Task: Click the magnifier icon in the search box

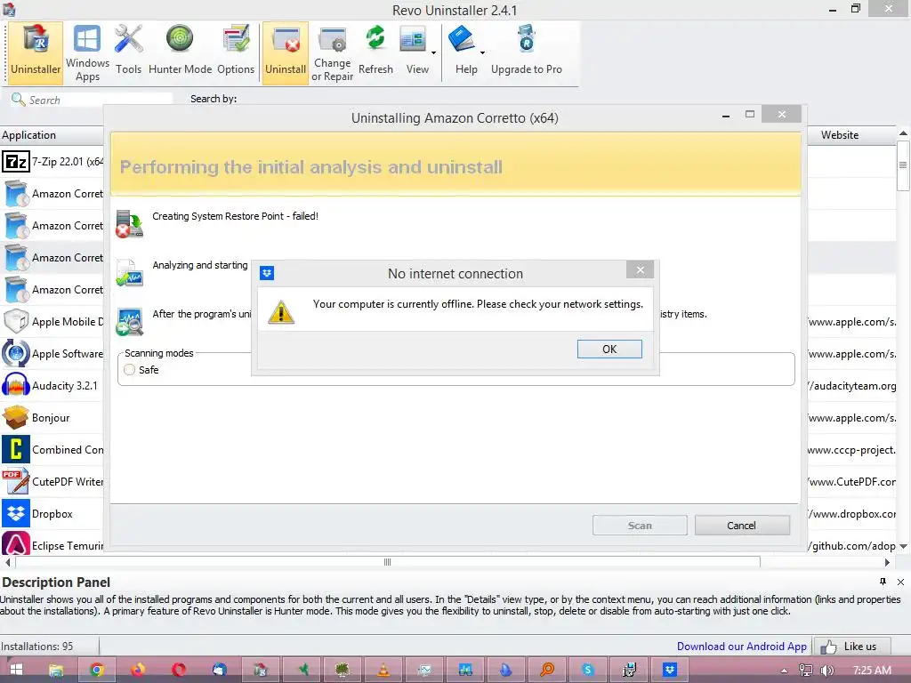Action: click(x=18, y=100)
